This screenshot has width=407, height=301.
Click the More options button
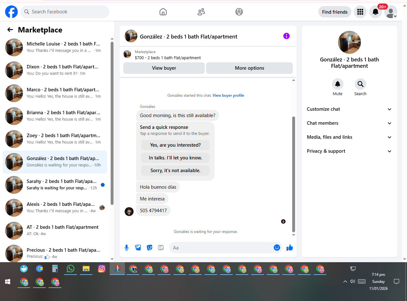(x=250, y=68)
